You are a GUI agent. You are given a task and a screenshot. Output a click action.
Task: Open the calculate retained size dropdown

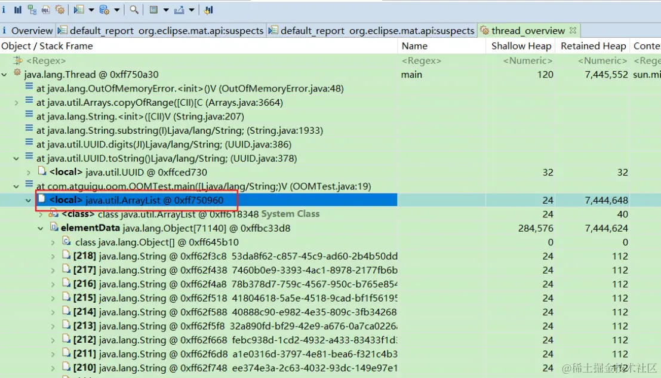165,10
